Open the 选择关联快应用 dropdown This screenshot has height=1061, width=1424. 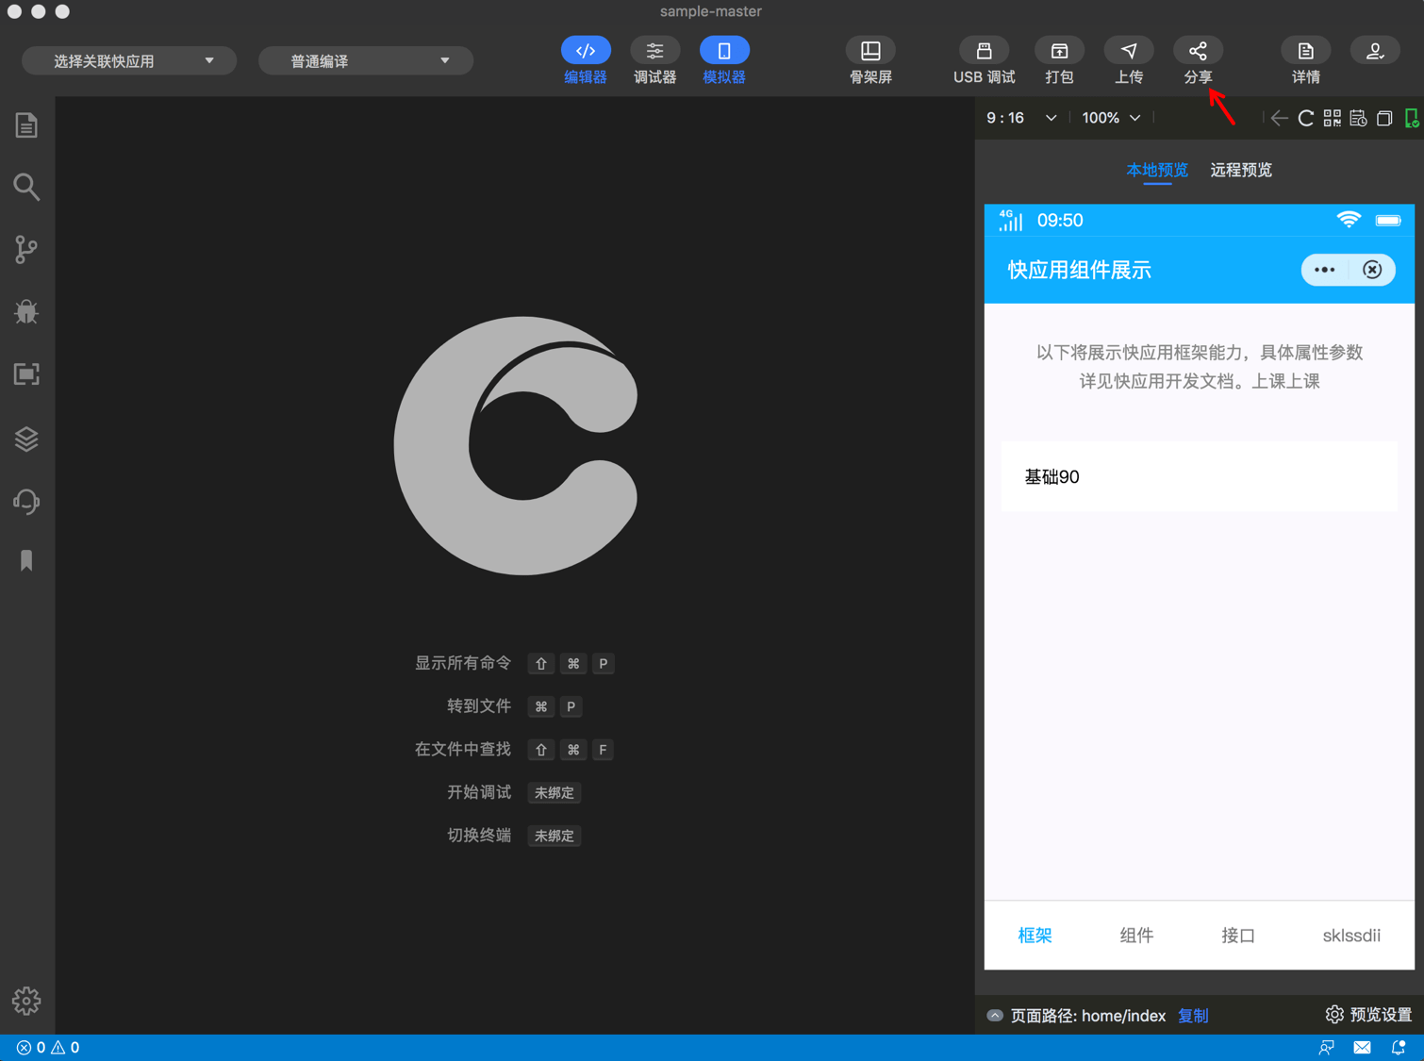point(128,59)
